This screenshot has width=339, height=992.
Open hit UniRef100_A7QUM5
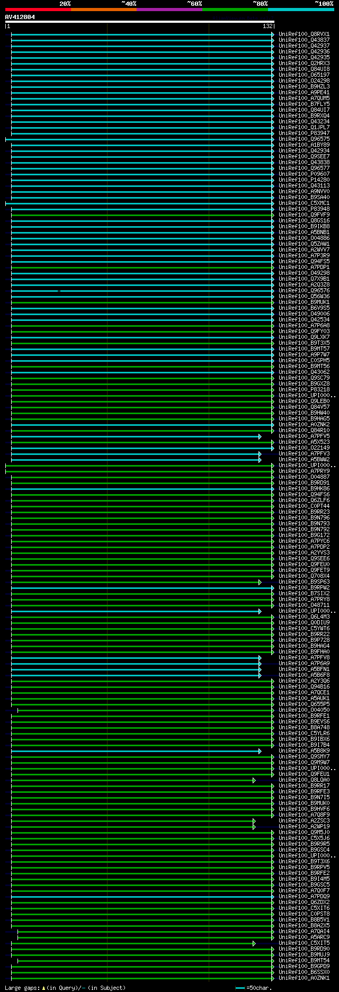[304, 98]
